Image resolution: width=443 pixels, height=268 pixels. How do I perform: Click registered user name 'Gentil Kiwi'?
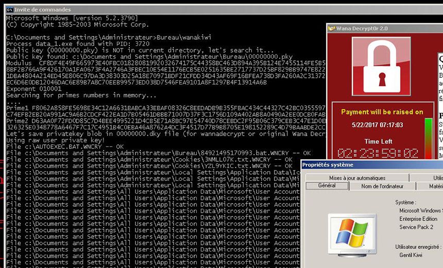pyautogui.click(x=411, y=255)
